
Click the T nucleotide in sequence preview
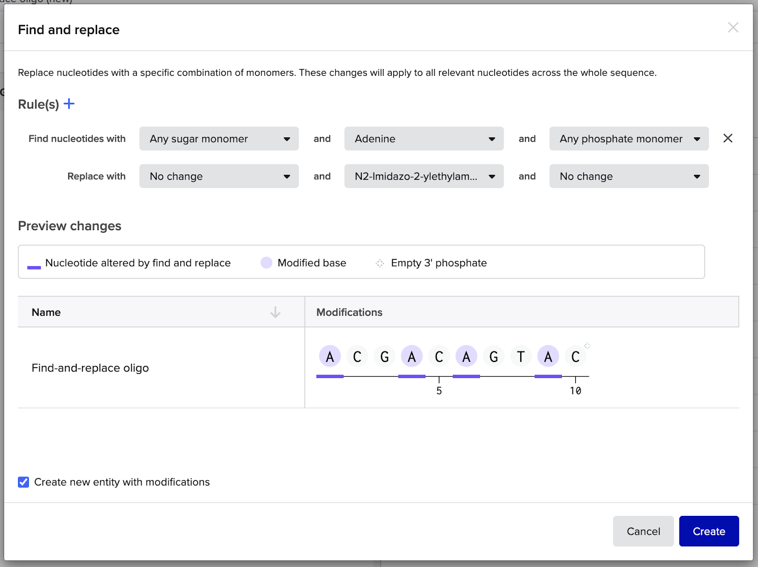coord(521,356)
